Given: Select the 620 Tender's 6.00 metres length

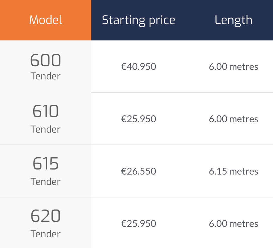Looking at the screenshot, I should pyautogui.click(x=233, y=224).
